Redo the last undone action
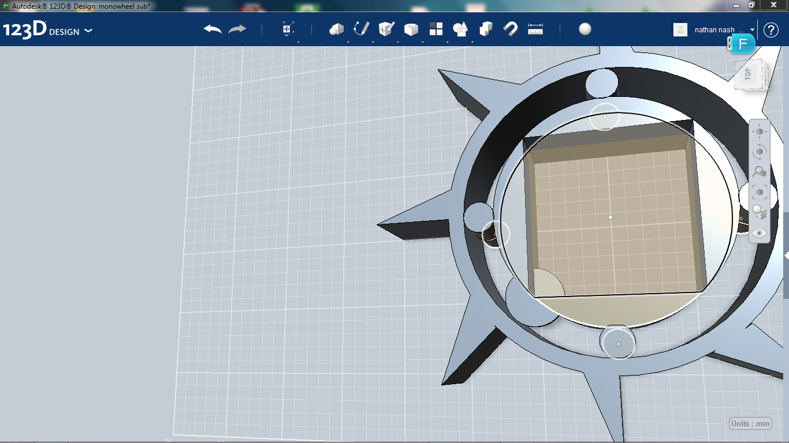 [x=237, y=29]
